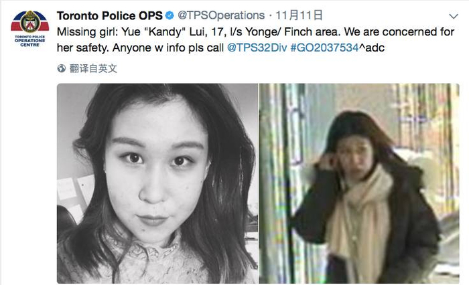This screenshot has width=469, height=285.
Task: Click the globe icon beside 翻译自英文
Action: tap(62, 68)
